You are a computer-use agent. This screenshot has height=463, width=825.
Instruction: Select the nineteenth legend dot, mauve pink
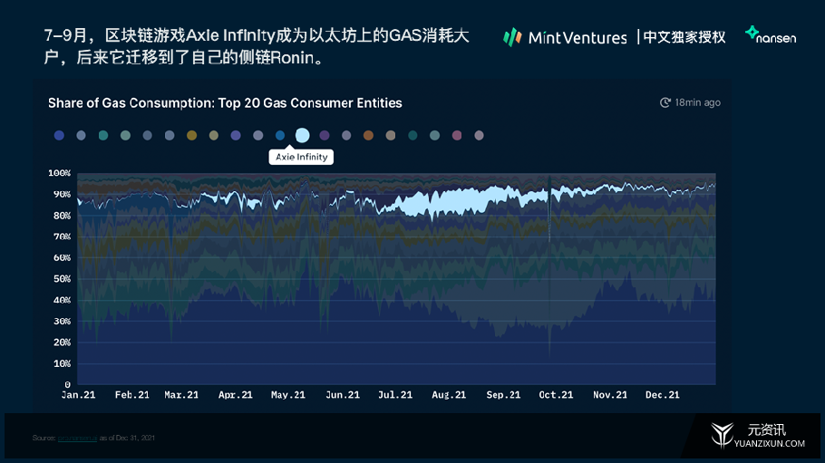(457, 136)
